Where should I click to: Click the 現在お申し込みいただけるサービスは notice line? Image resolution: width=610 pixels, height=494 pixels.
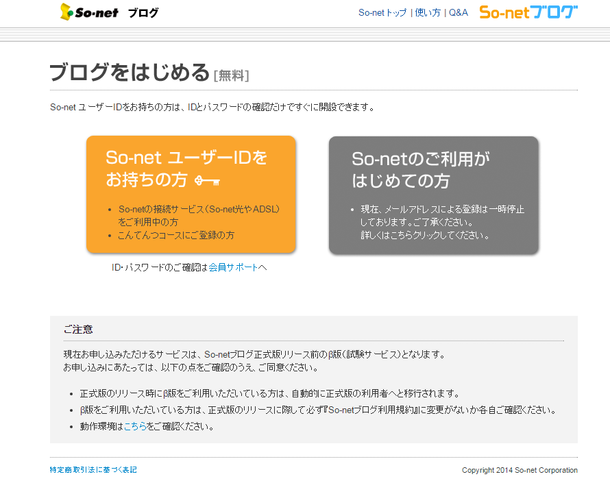254,354
